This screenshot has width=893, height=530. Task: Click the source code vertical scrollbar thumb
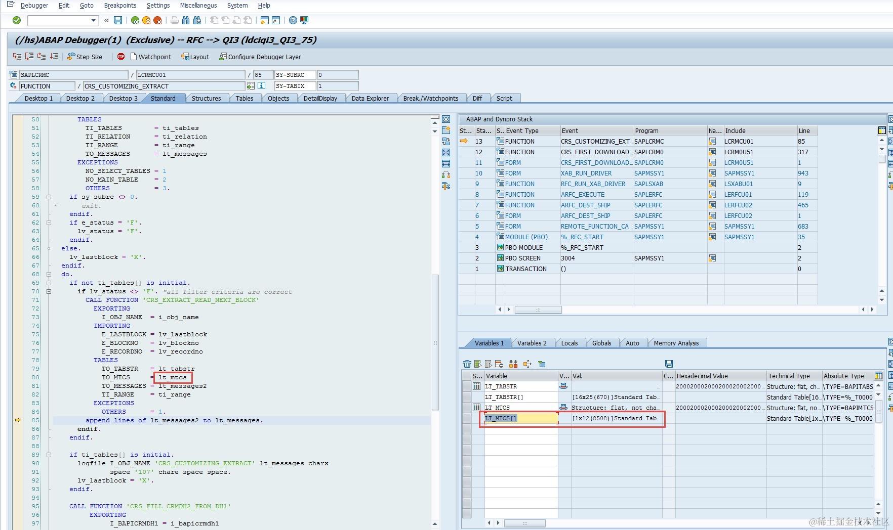(435, 342)
